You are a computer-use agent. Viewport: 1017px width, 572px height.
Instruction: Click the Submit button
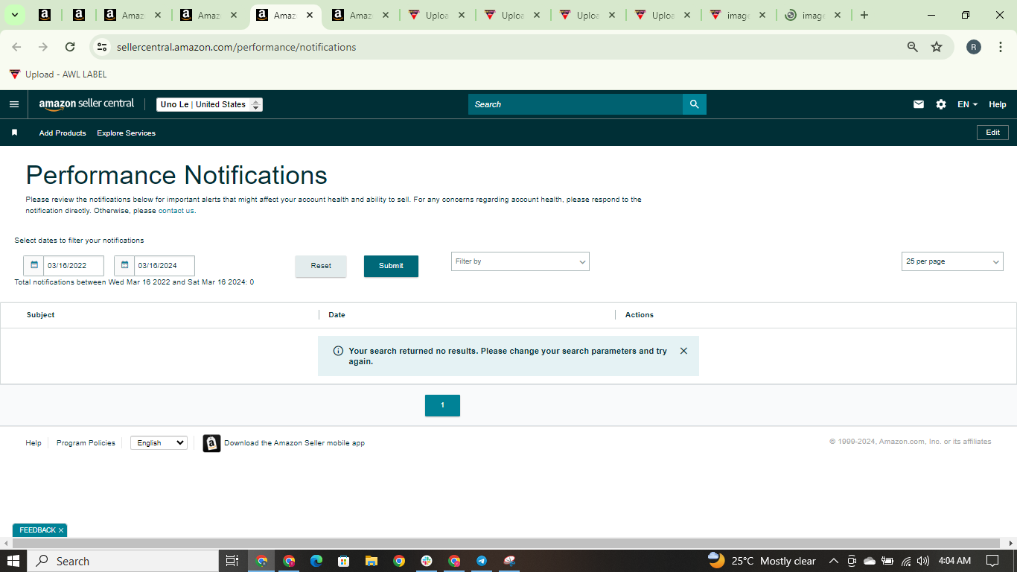[x=391, y=266]
